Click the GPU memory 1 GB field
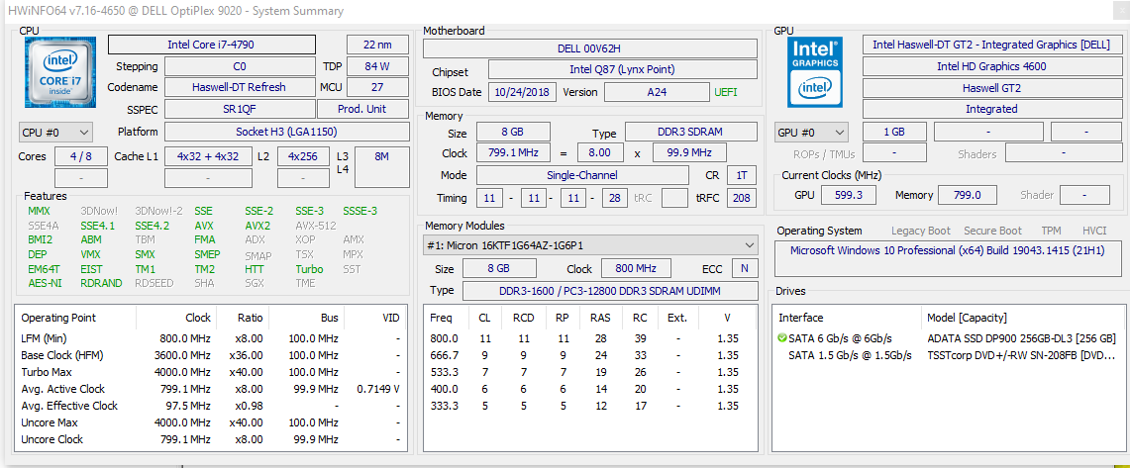The height and width of the screenshot is (468, 1130). pos(893,133)
